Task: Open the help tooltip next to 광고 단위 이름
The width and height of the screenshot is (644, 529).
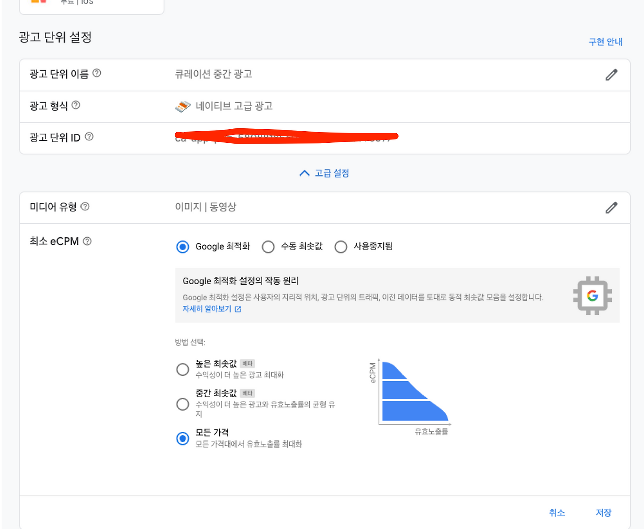Action: (97, 73)
